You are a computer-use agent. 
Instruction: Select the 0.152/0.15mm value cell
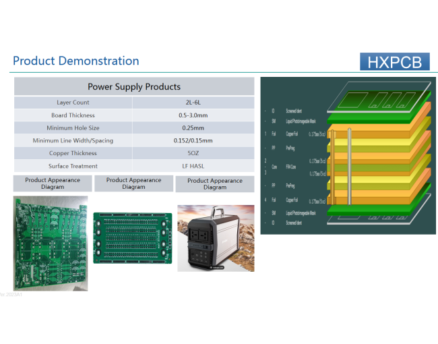(x=193, y=141)
